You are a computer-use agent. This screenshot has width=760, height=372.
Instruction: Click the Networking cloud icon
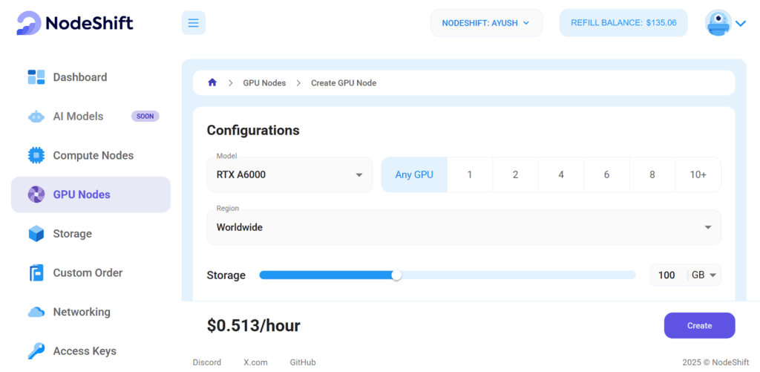point(36,312)
